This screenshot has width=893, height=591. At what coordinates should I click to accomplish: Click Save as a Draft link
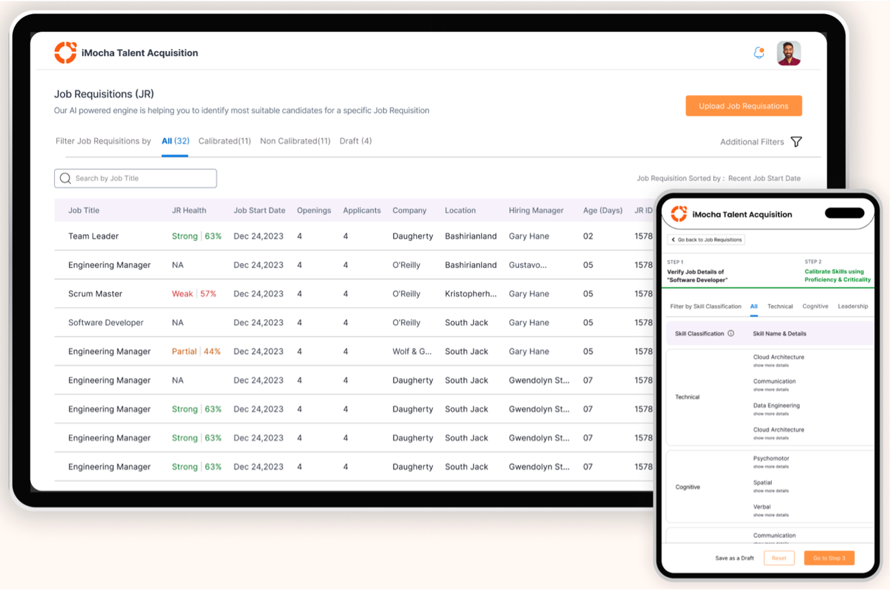pos(734,558)
